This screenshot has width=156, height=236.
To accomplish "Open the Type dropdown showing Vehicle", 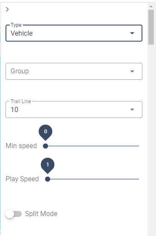I will [x=74, y=33].
